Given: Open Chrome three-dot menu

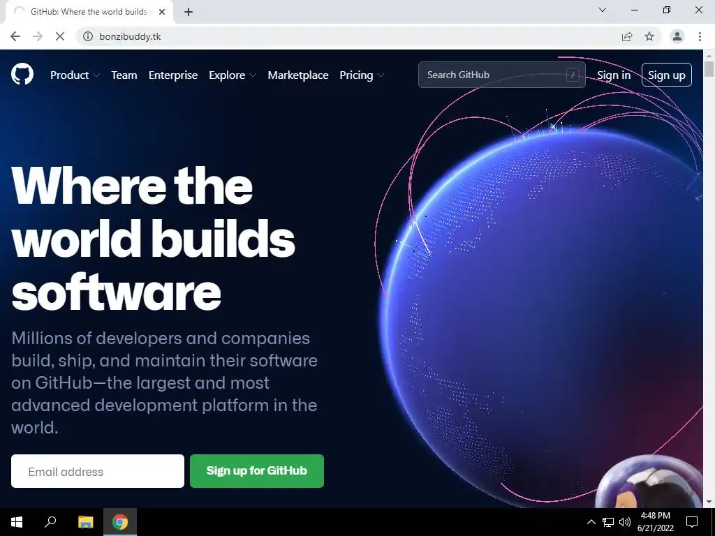Looking at the screenshot, I should tap(700, 36).
